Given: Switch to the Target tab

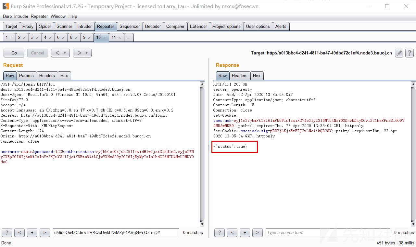Looking at the screenshot, I should (x=11, y=27).
